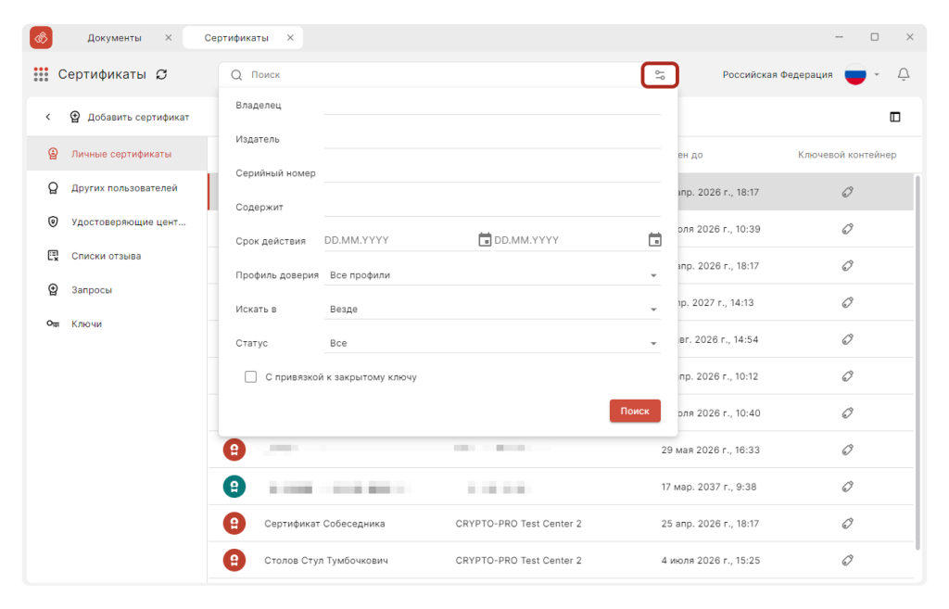Click key container icon for 17 мар. 2037 row
The height and width of the screenshot is (609, 949).
point(847,487)
